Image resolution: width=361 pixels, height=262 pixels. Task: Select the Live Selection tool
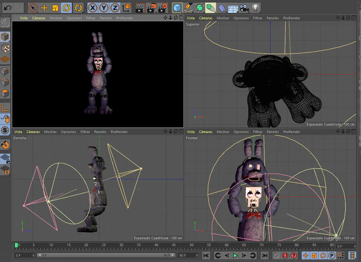[33, 8]
